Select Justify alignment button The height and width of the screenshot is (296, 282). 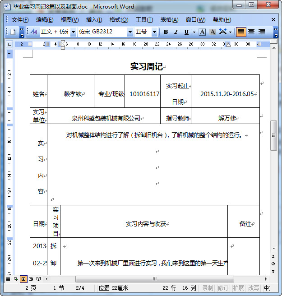coord(241,32)
